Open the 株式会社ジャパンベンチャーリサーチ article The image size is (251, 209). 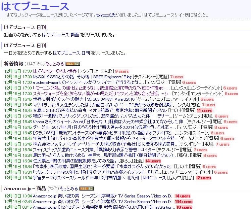coord(105,144)
